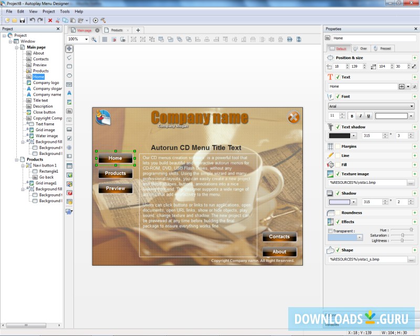Collapse the Navi button 1 tree node
This screenshot has height=336, width=420.
tap(23, 165)
